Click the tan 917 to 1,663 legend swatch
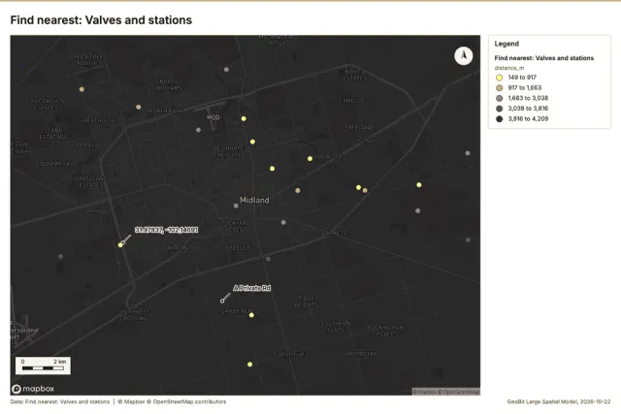Screen dimensions: 621x414 (x=499, y=88)
